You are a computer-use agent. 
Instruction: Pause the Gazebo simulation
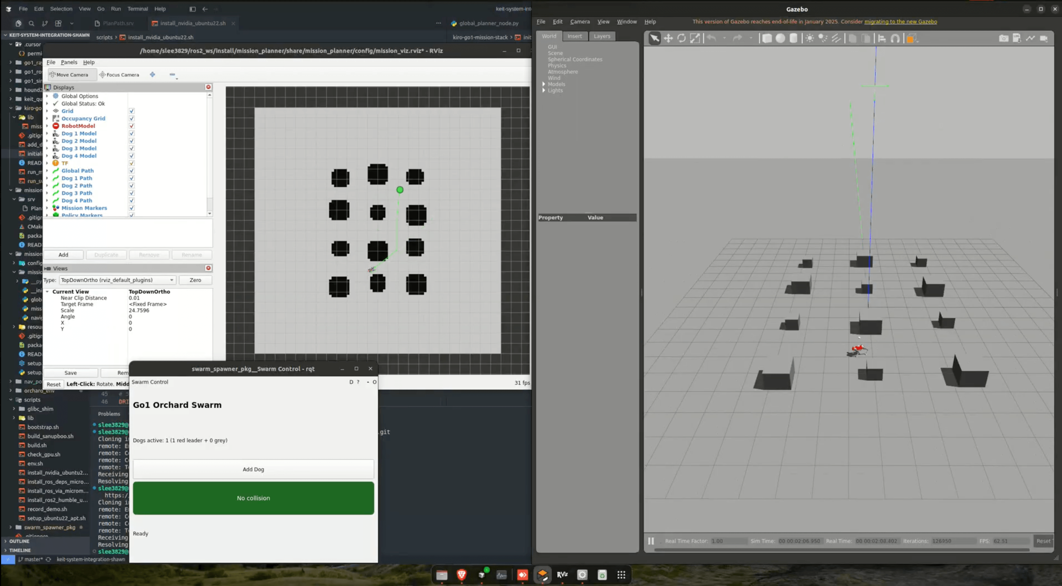[x=650, y=541]
